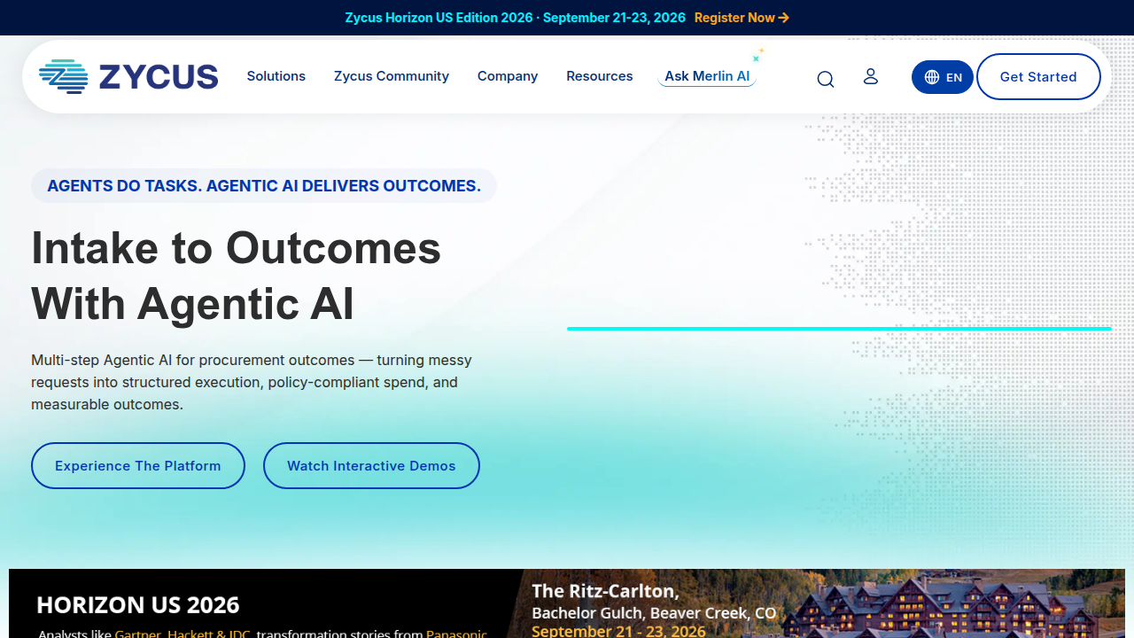Open the search magnifier icon
This screenshot has height=638, width=1134.
(826, 79)
